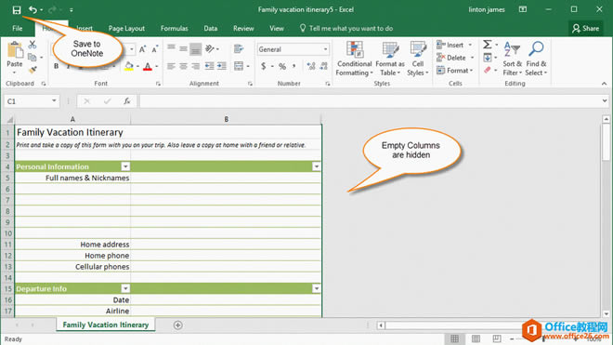Increase the indent
This screenshot has height=345, width=613.
pos(222,66)
